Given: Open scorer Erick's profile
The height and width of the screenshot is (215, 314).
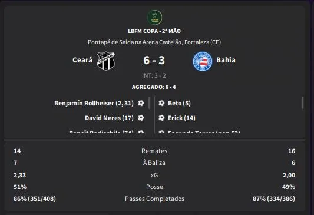Looking at the screenshot, I should click(x=181, y=118).
